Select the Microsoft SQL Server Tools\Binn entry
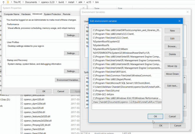 (127, 83)
